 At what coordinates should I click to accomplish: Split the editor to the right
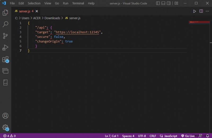click(201, 11)
